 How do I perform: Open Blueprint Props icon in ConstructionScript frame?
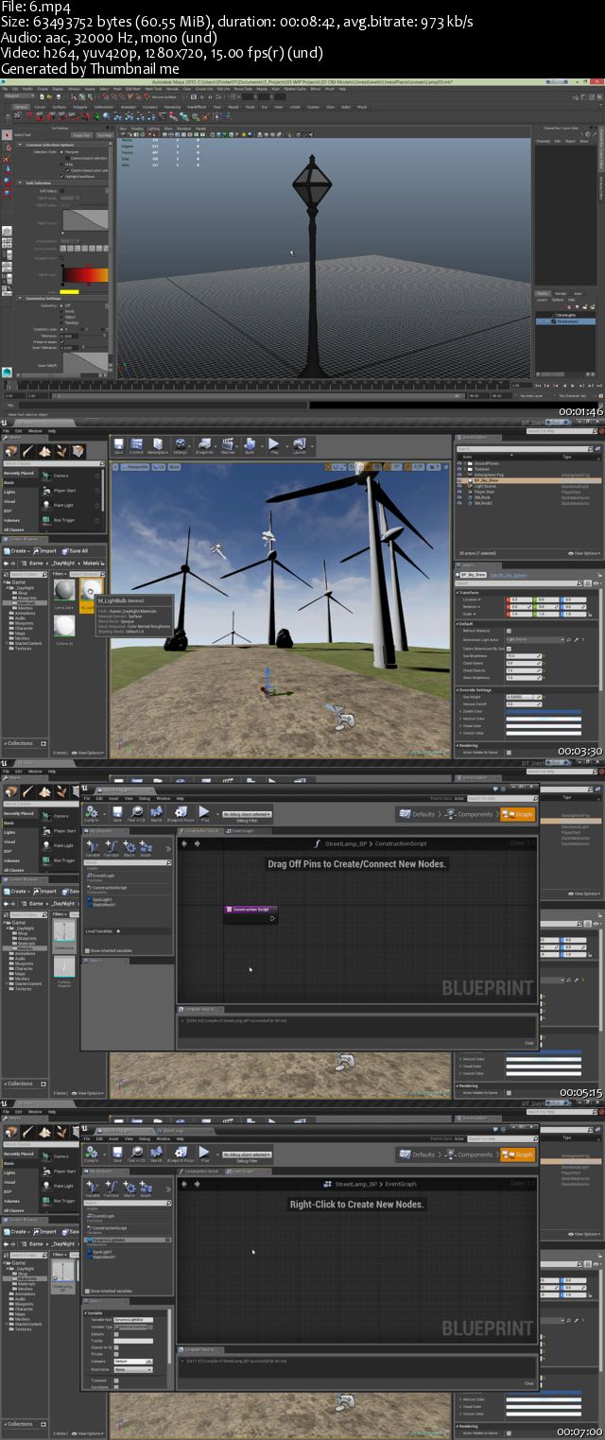[181, 814]
